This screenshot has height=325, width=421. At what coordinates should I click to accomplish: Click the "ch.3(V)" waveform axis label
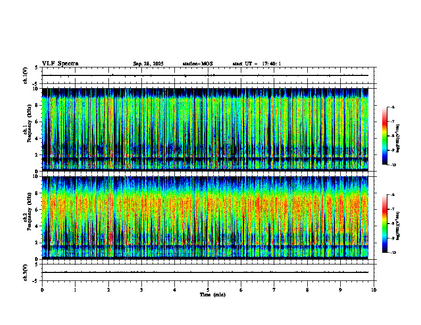point(26,272)
